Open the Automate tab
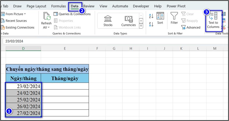The height and width of the screenshot is (121, 229). pos(120,6)
